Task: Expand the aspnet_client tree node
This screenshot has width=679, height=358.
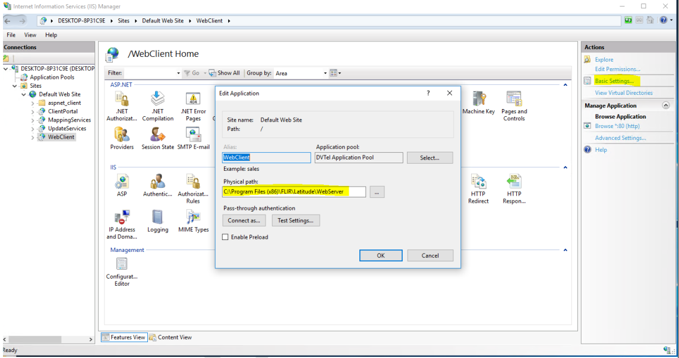Action: pyautogui.click(x=33, y=103)
